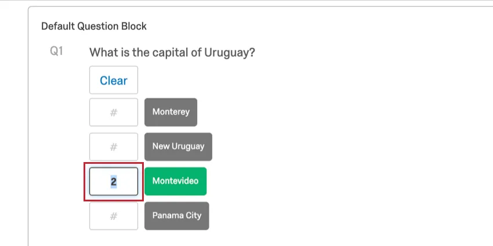This screenshot has height=246, width=493.
Task: Pick the Panama City option
Action: 176,216
